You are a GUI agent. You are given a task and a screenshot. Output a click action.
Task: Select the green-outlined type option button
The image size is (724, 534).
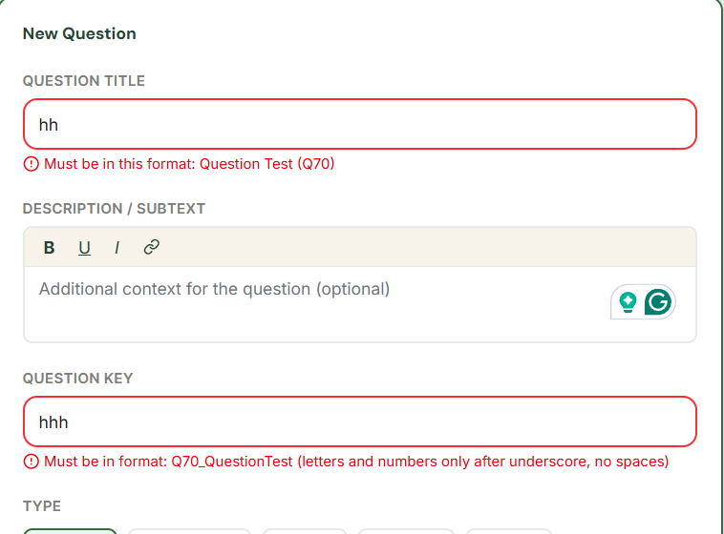coord(70,530)
